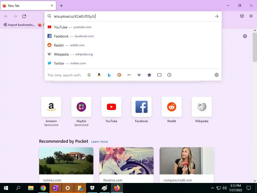Select the Twitter suggestion in dropdown
Image resolution: width=257 pixels, height=193 pixels.
click(133, 63)
